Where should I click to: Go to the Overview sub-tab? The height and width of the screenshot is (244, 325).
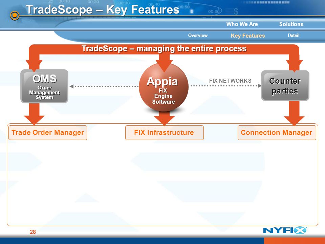point(198,36)
